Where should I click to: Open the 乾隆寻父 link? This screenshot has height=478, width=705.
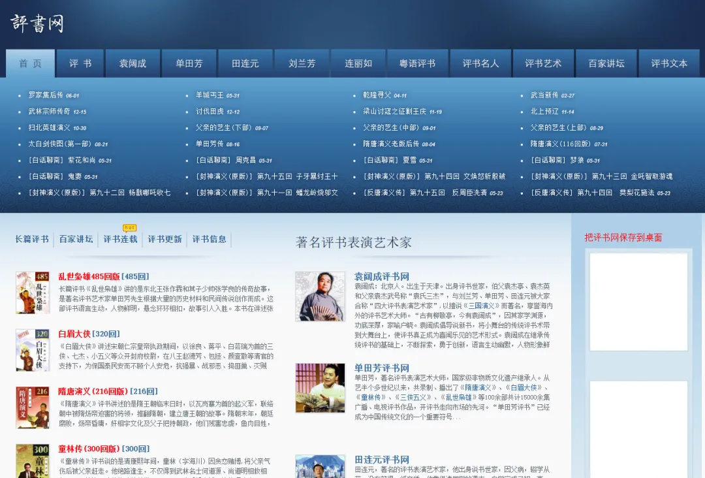pyautogui.click(x=377, y=95)
